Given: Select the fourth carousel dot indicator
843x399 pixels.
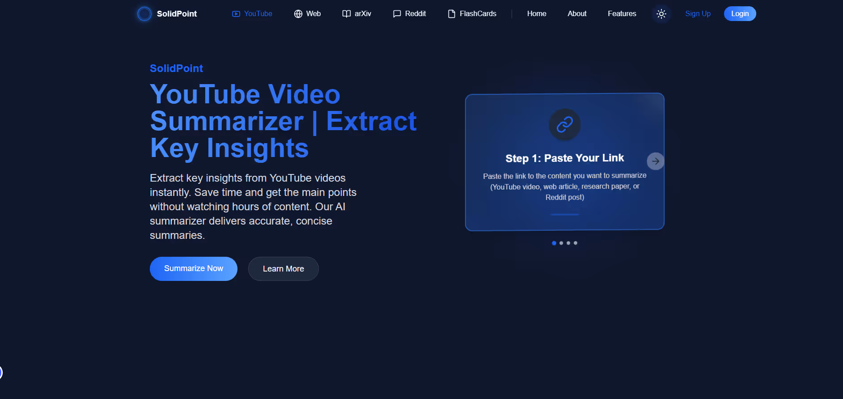Looking at the screenshot, I should pos(576,243).
